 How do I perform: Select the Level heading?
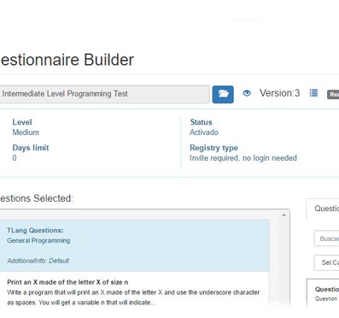click(x=22, y=122)
